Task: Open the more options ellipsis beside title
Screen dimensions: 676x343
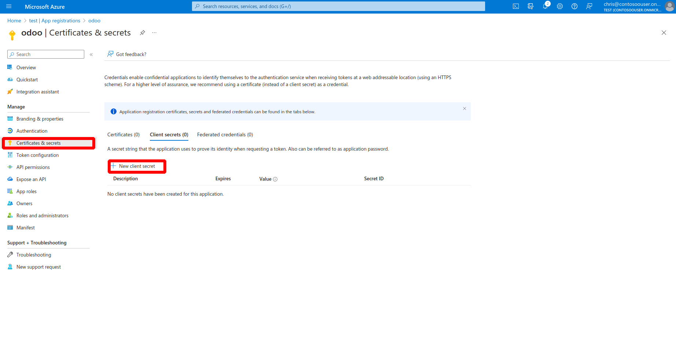Action: pyautogui.click(x=154, y=33)
